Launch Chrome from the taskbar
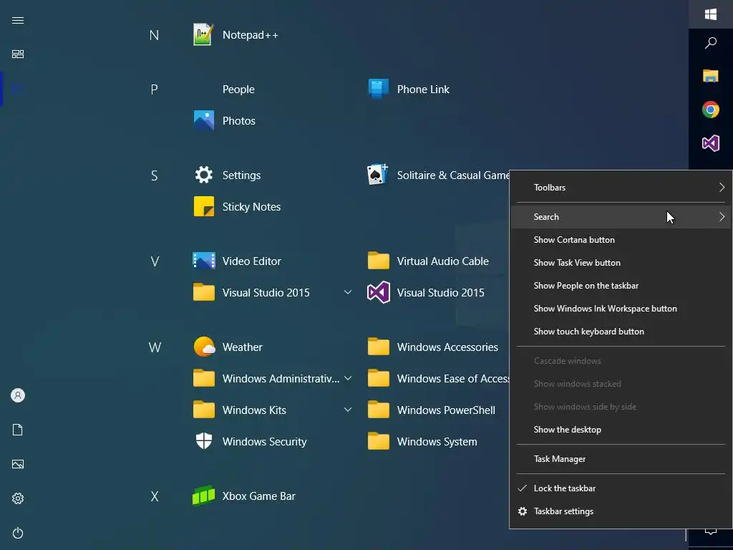The width and height of the screenshot is (733, 550). point(711,110)
